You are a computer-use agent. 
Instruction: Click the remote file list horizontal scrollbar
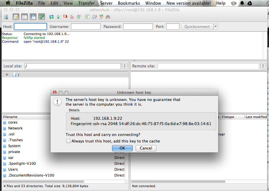tap(178, 182)
